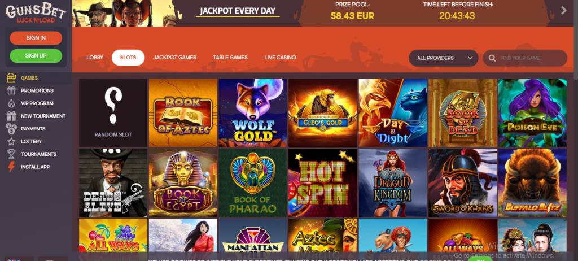578x261 pixels.
Task: Launch the Random Slot tile
Action: [x=113, y=113]
